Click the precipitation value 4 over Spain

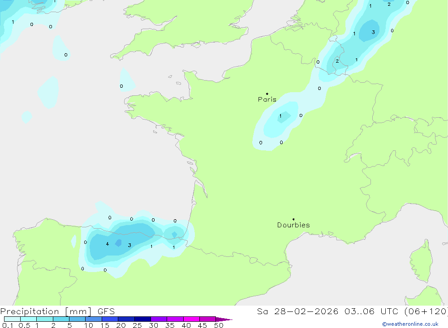108,244
